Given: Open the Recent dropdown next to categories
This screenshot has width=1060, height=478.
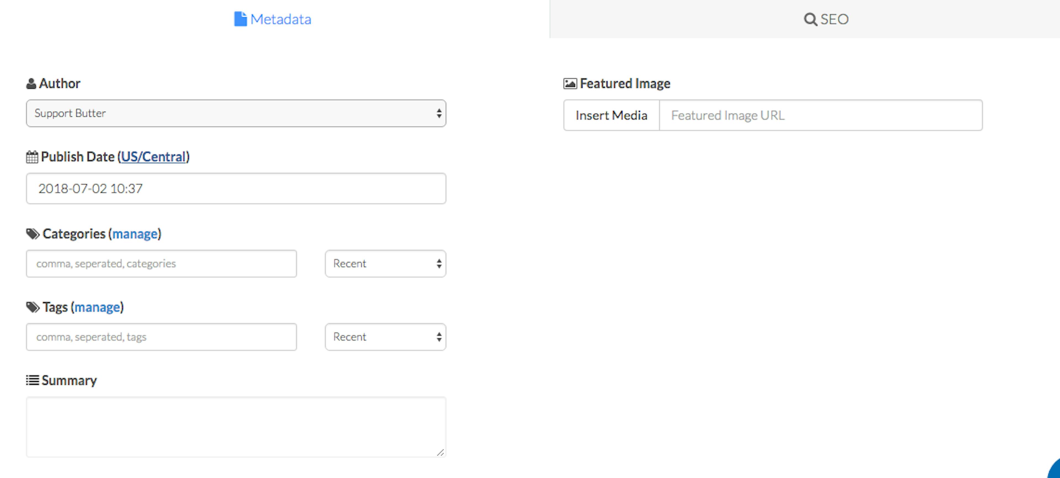Looking at the screenshot, I should point(386,263).
